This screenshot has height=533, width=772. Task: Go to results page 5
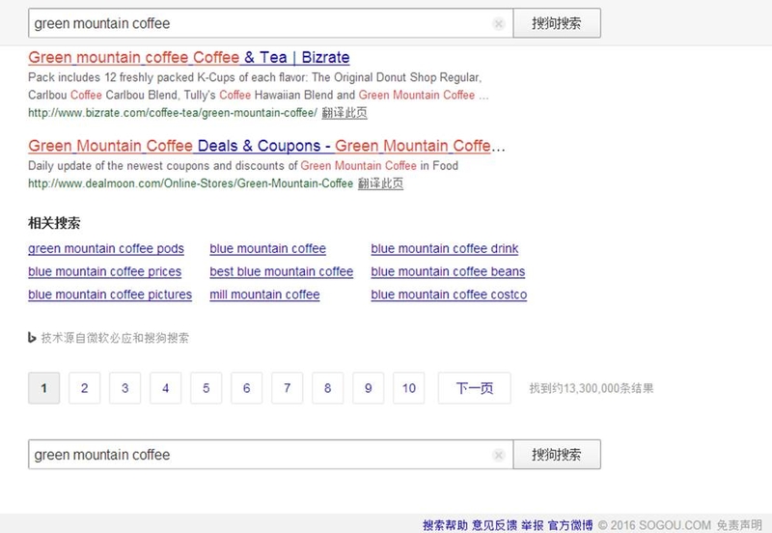point(206,388)
